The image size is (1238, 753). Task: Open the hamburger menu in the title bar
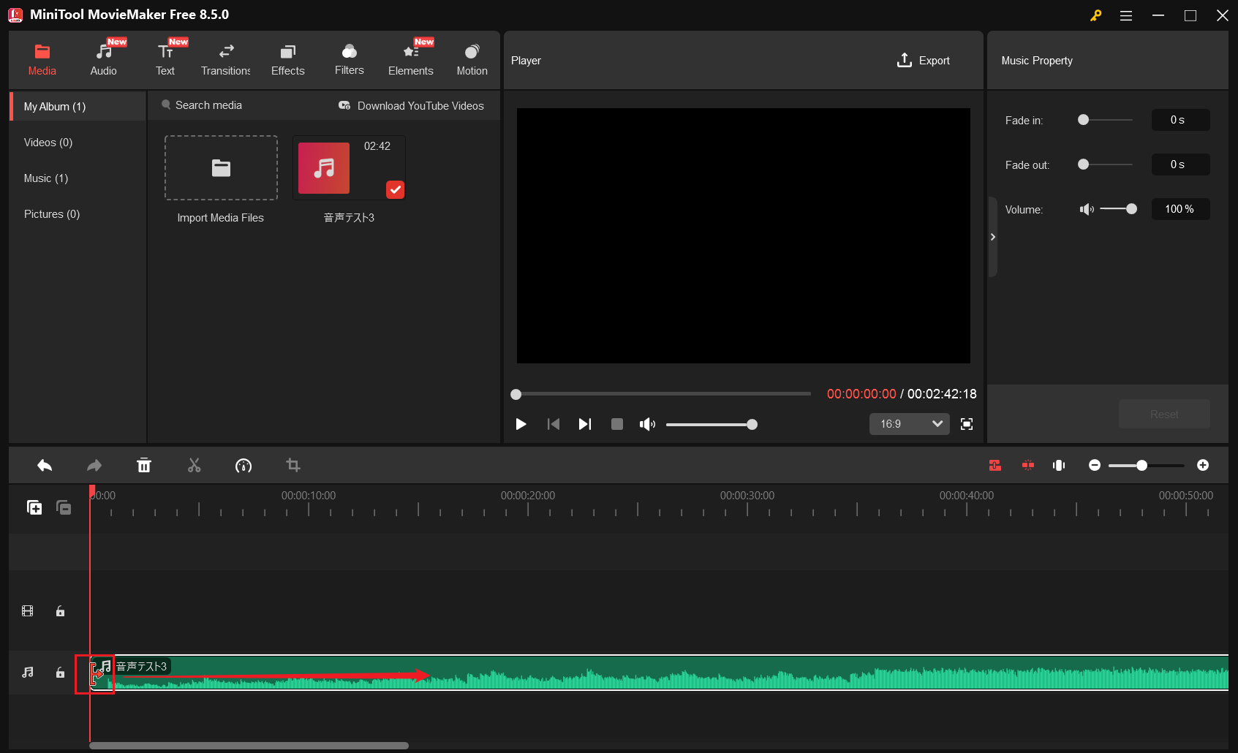[1126, 15]
